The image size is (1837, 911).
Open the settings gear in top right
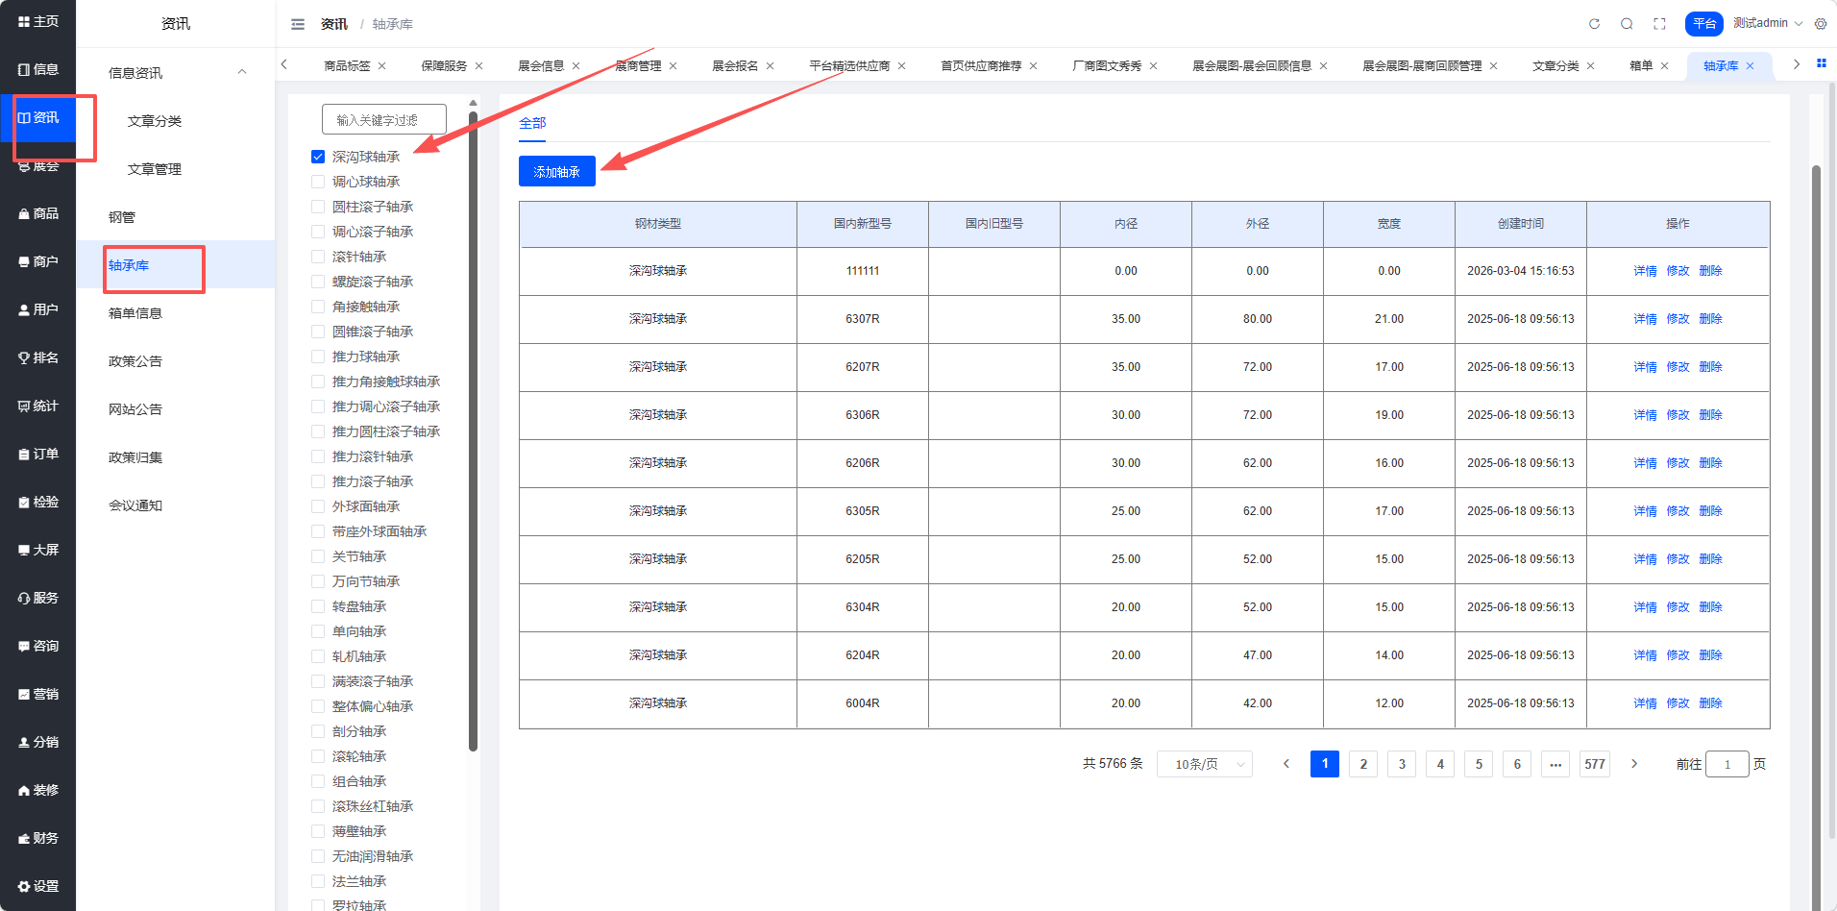1821,24
